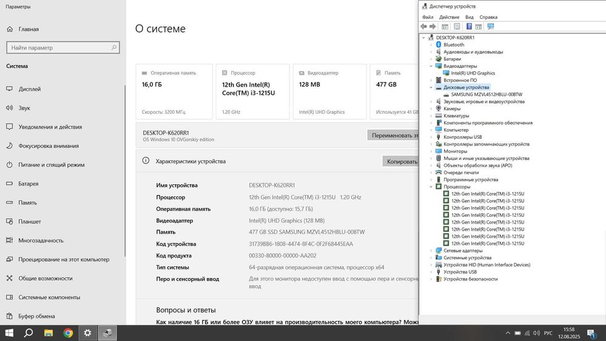Click the Видеоадаптер 128 MB card
This screenshot has width=606, height=341.
coord(330,91)
